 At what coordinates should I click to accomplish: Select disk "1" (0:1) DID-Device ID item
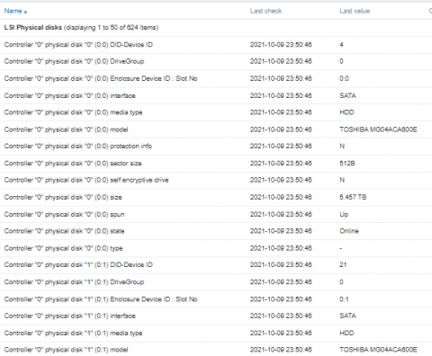pyautogui.click(x=78, y=264)
